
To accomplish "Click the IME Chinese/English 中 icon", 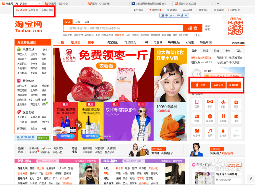I will pyautogui.click(x=167, y=15).
